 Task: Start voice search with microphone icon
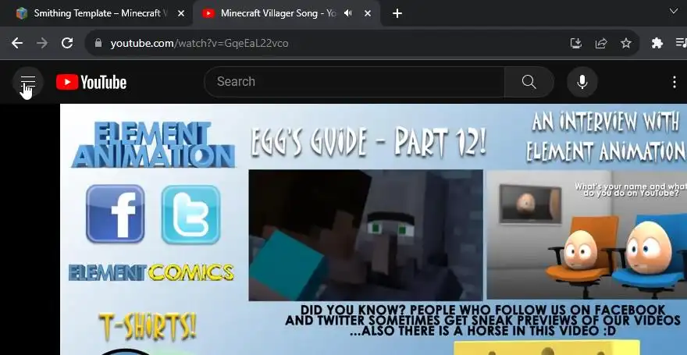tap(582, 82)
